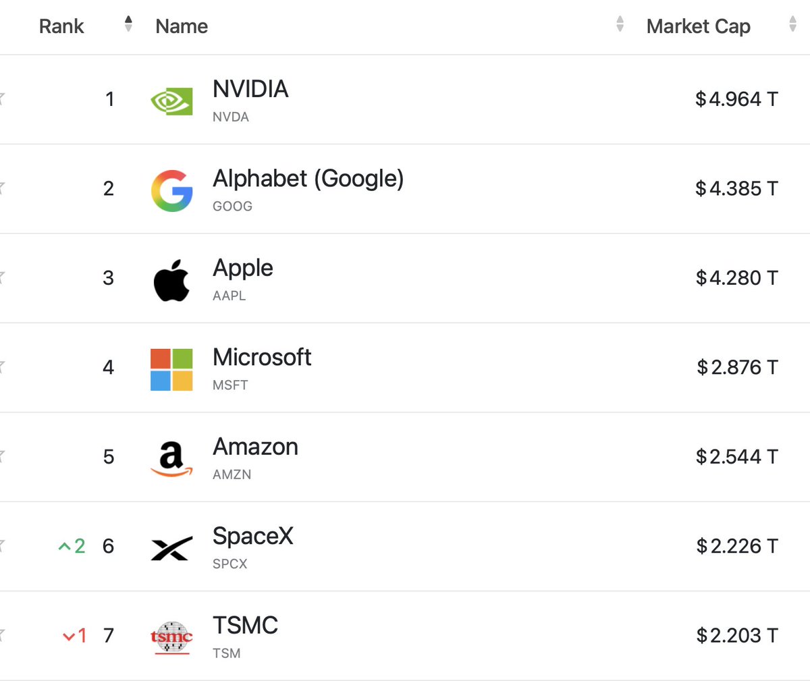Click the Rank column header
Screen dimensions: 810x681
[x=61, y=26]
